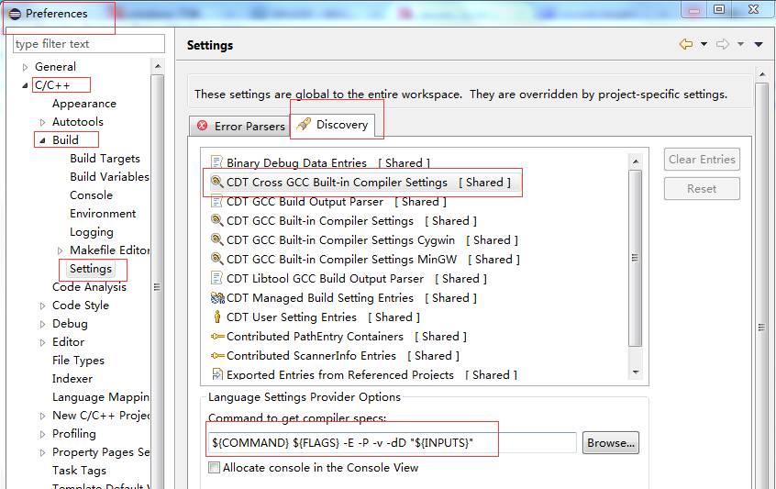Click the CDT User Setting Entries icon
Viewport: 776px width, 489px height.
click(216, 317)
